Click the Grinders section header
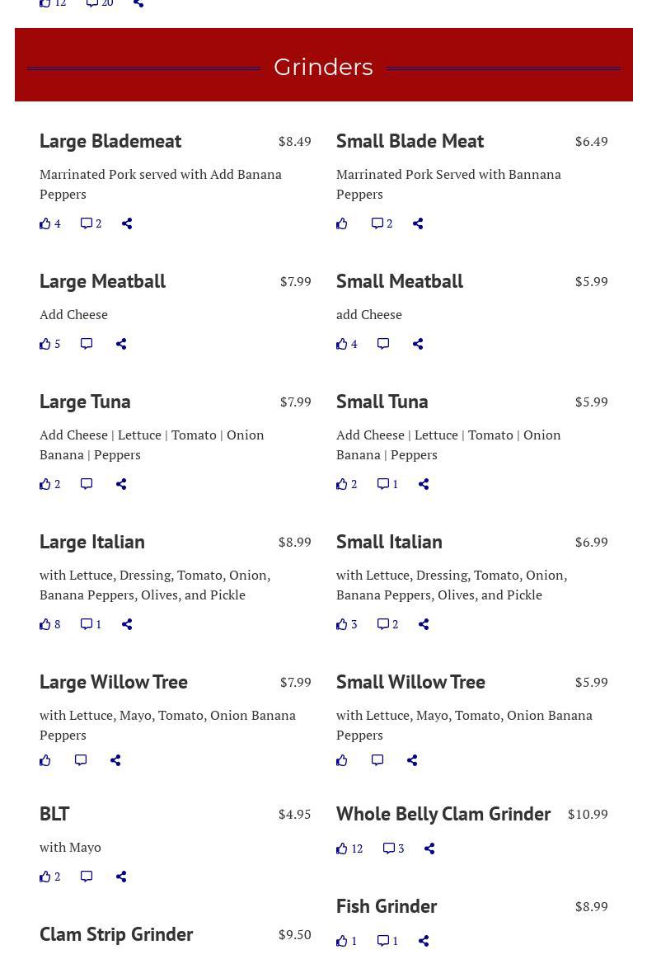Image resolution: width=647 pixels, height=959 pixels. point(323,67)
